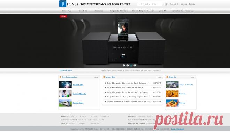
Task: Click the Tonly logo icon
Action: pyautogui.click(x=63, y=4)
